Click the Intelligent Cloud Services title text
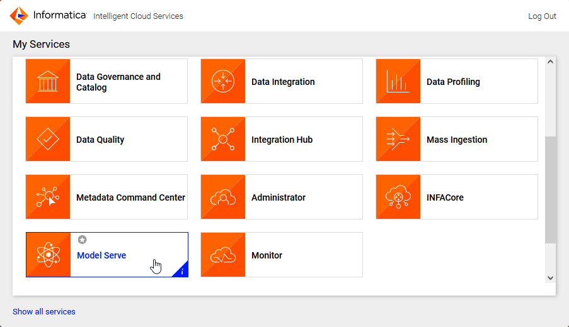The width and height of the screenshot is (569, 327). 138,16
